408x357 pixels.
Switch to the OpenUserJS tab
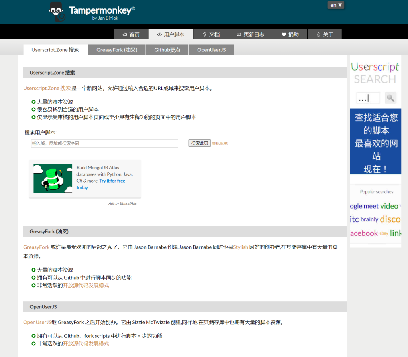coord(211,50)
